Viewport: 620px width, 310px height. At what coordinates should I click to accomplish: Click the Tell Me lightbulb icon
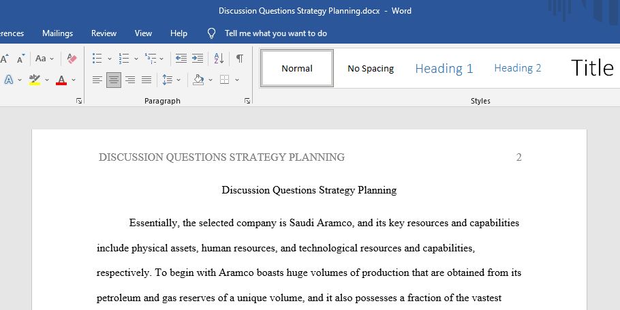click(211, 33)
